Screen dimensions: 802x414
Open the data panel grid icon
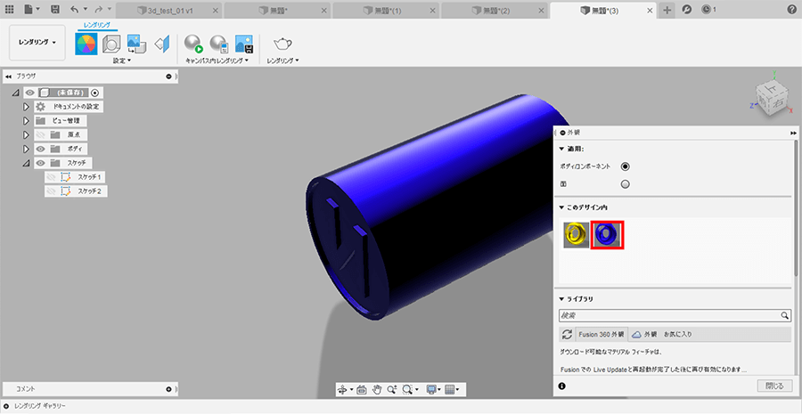coord(10,9)
